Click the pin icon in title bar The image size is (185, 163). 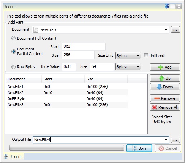coord(167,6)
